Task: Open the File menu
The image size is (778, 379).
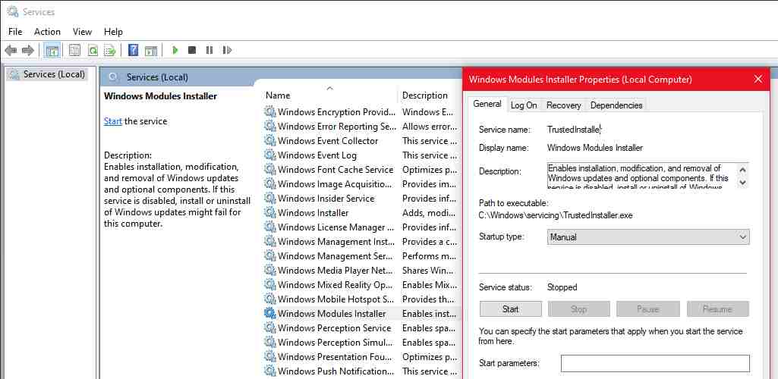Action: coord(15,32)
